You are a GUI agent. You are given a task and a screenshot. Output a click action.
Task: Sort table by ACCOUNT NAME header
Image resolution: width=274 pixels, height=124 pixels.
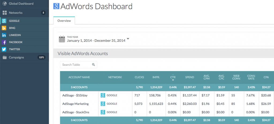[x=79, y=77]
